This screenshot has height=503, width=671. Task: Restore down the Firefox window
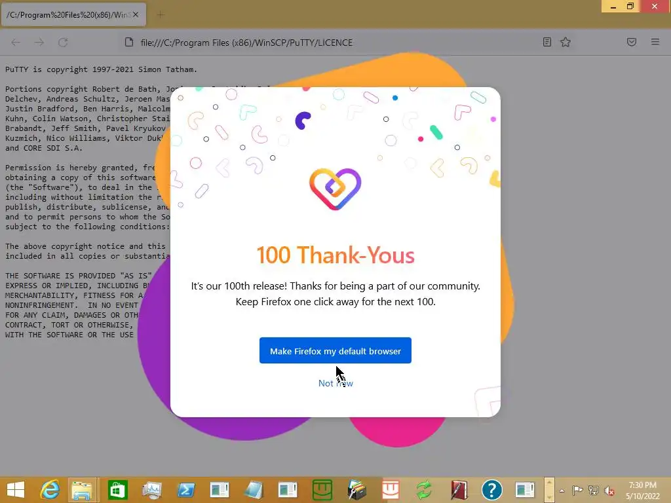pyautogui.click(x=630, y=7)
